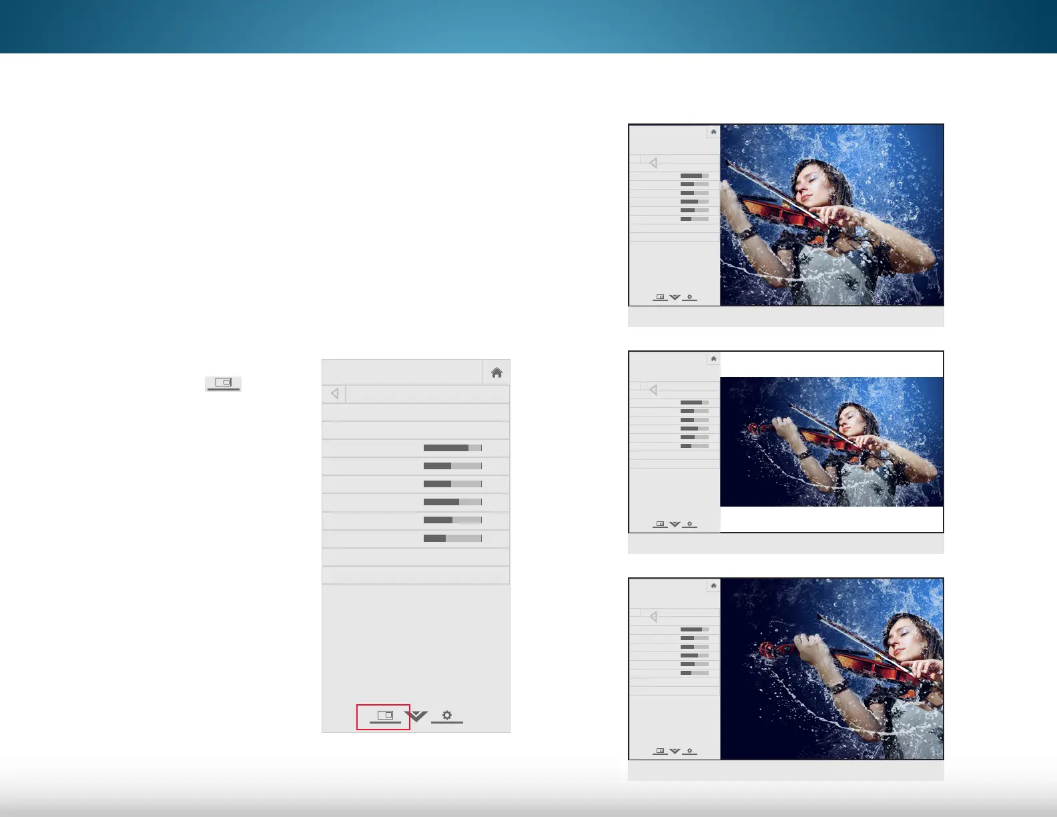Click the first slider bar in the large menu
Viewport: 1057px width, 817px height.
coord(452,448)
